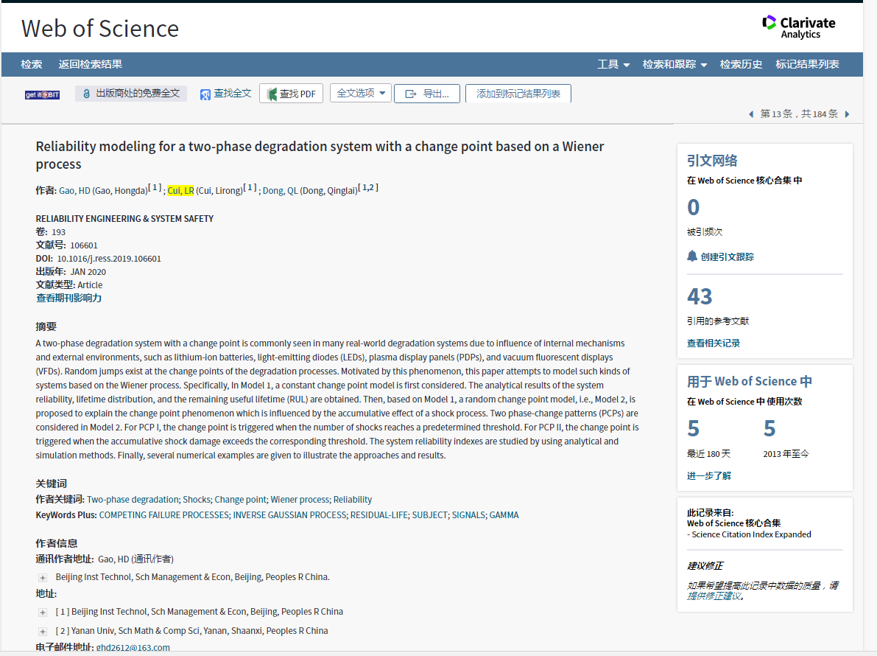Click the DOI value 10.1016/j.ress.2019.106601
This screenshot has width=877, height=656.
(109, 259)
